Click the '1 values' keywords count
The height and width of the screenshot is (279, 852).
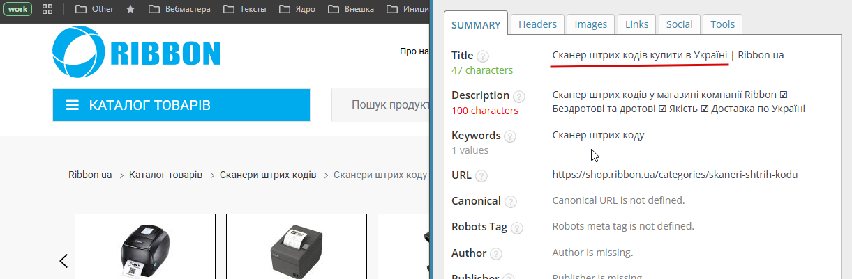point(470,150)
